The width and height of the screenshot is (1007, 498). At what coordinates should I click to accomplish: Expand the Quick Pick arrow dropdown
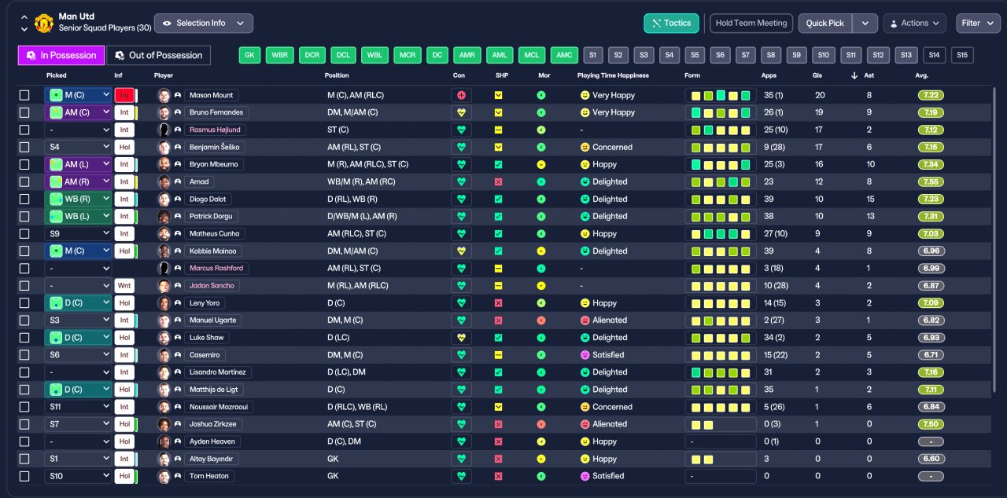(x=865, y=24)
